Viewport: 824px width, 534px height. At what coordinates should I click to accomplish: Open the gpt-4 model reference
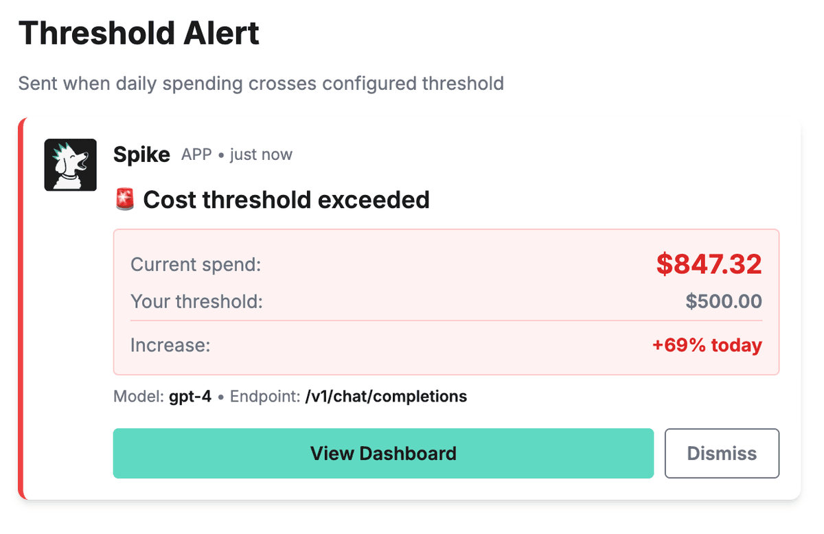click(189, 396)
